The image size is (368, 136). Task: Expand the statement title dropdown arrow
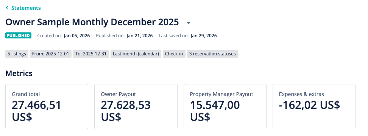coord(188,23)
